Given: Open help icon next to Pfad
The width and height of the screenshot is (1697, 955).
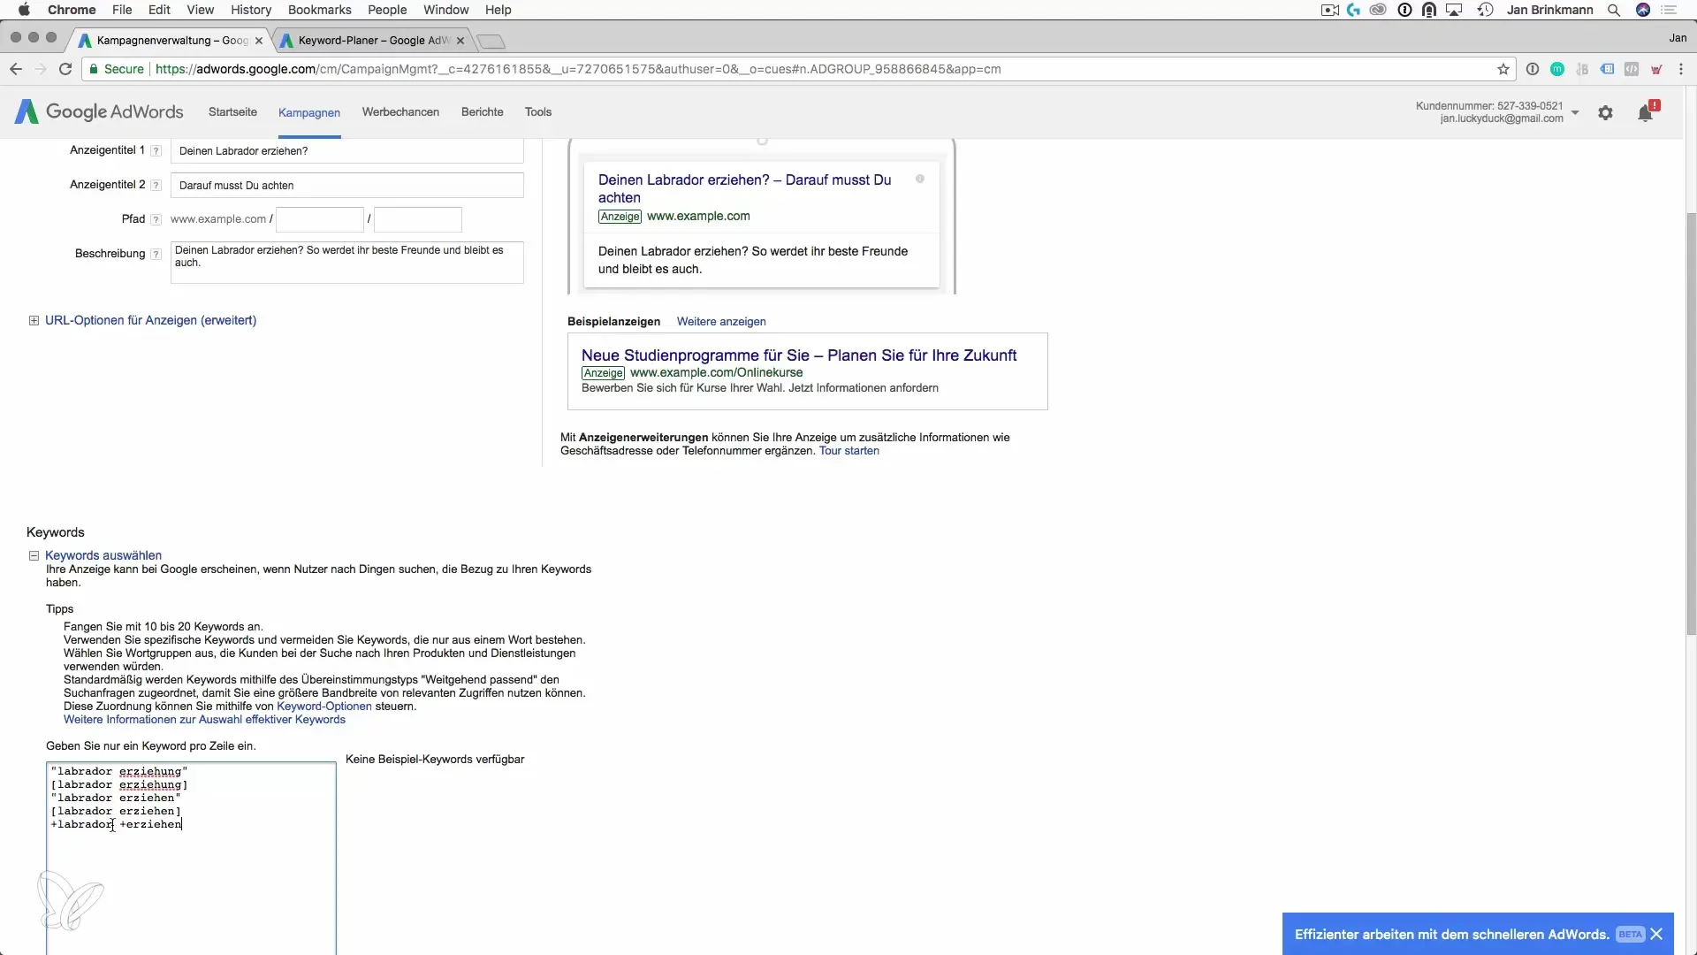Looking at the screenshot, I should click(156, 219).
